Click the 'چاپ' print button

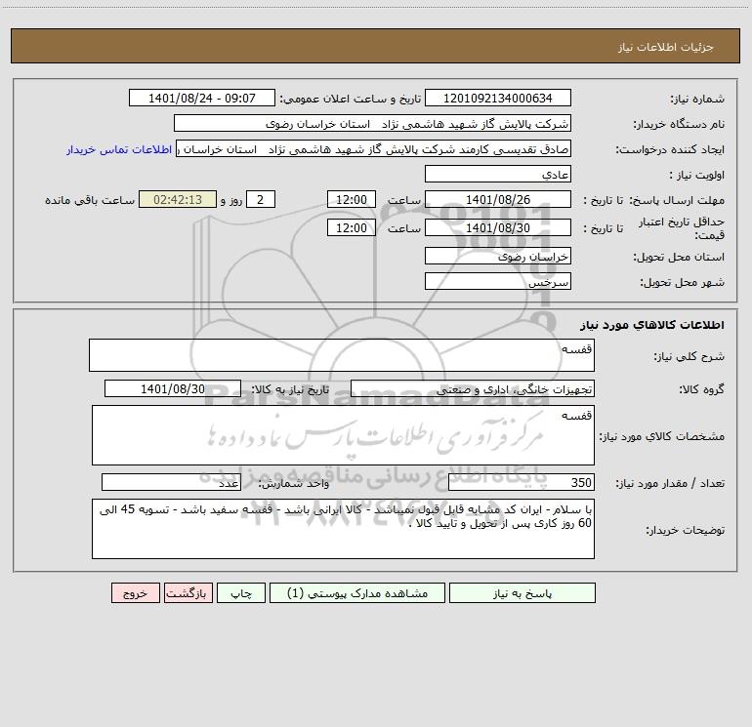(x=241, y=592)
